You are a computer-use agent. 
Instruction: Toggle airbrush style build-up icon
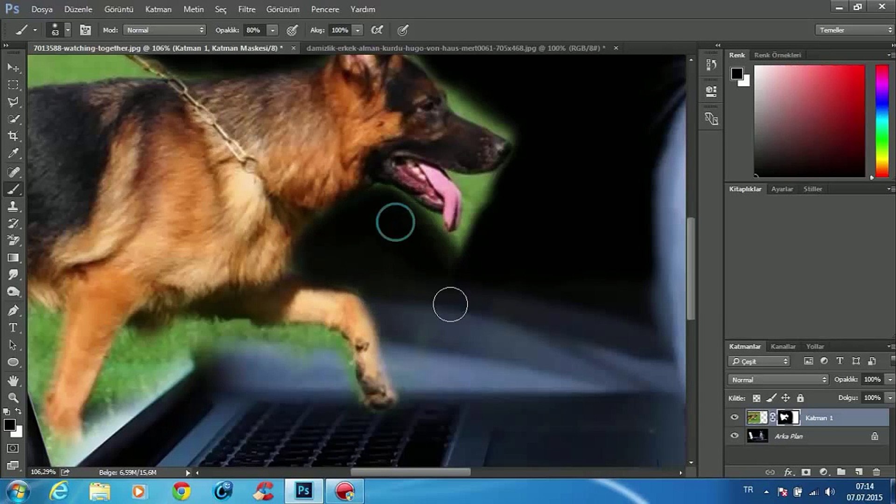[377, 30]
